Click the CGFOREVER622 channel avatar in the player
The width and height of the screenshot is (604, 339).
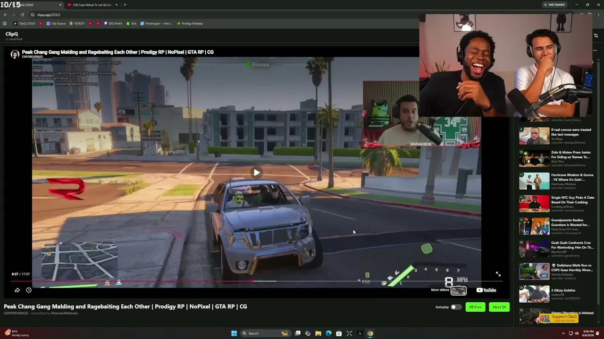coord(15,54)
